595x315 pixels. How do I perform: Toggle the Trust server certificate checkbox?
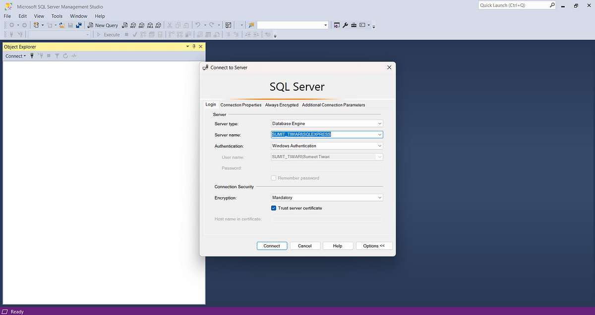pyautogui.click(x=274, y=208)
